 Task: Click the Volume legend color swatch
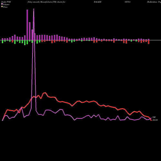point(2,4)
